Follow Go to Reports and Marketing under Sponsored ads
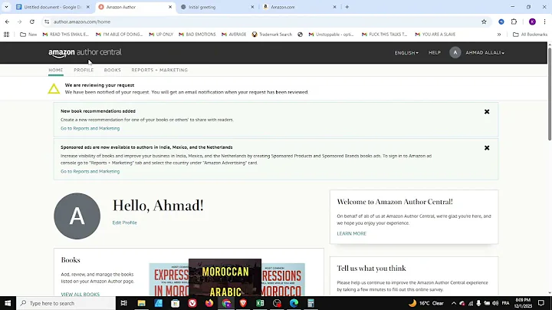This screenshot has height=310, width=552. pyautogui.click(x=90, y=171)
